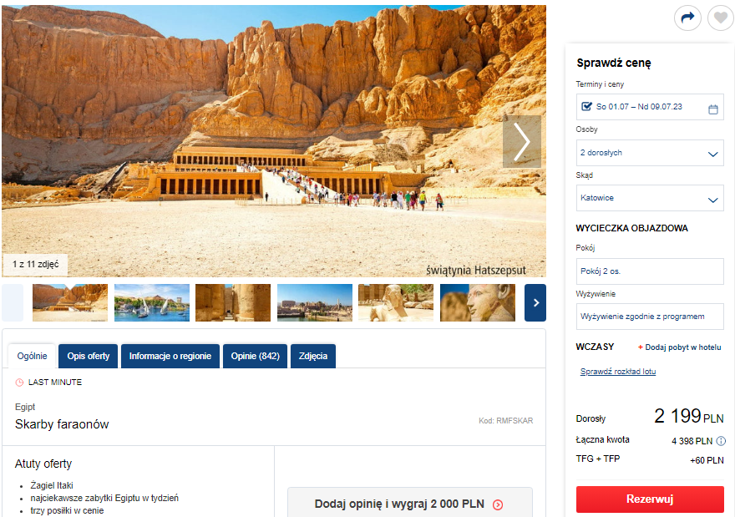The image size is (735, 517).
Task: Click the red Rezerwuj button
Action: 650,499
